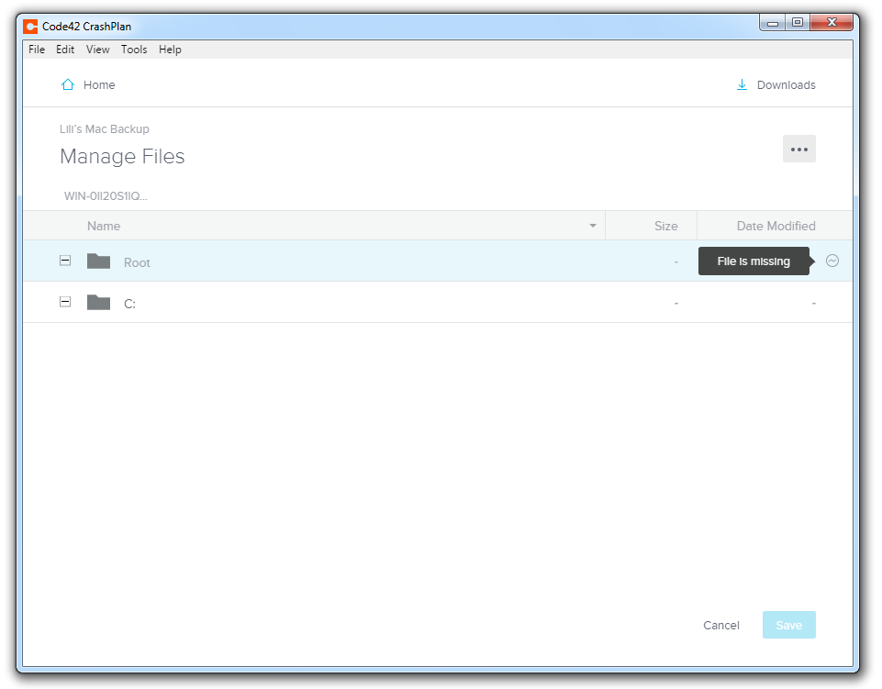Select the WIN-0II20S1IQ device breadcrumb
Viewport: 882px width, 689px height.
[106, 196]
